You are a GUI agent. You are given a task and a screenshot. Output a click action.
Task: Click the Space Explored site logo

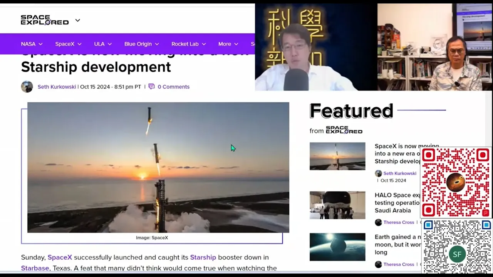(45, 20)
